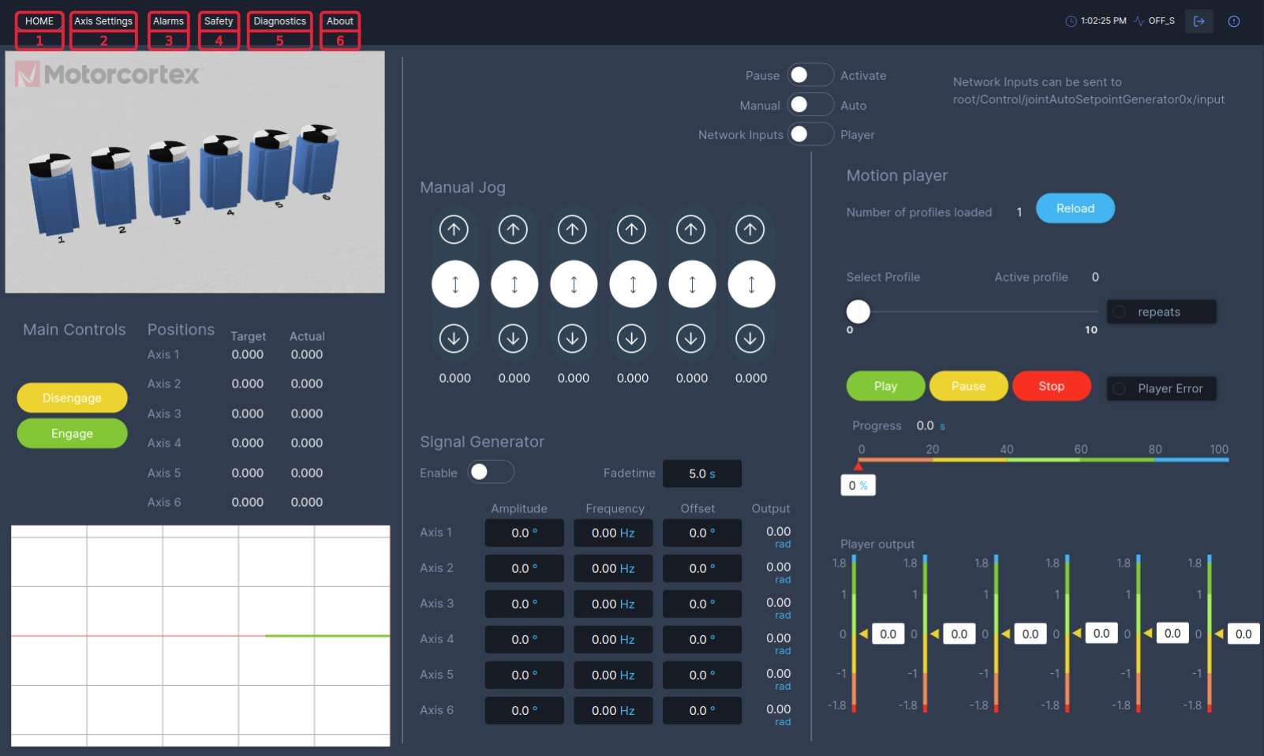Click Axis 4 Offset field

coord(702,639)
